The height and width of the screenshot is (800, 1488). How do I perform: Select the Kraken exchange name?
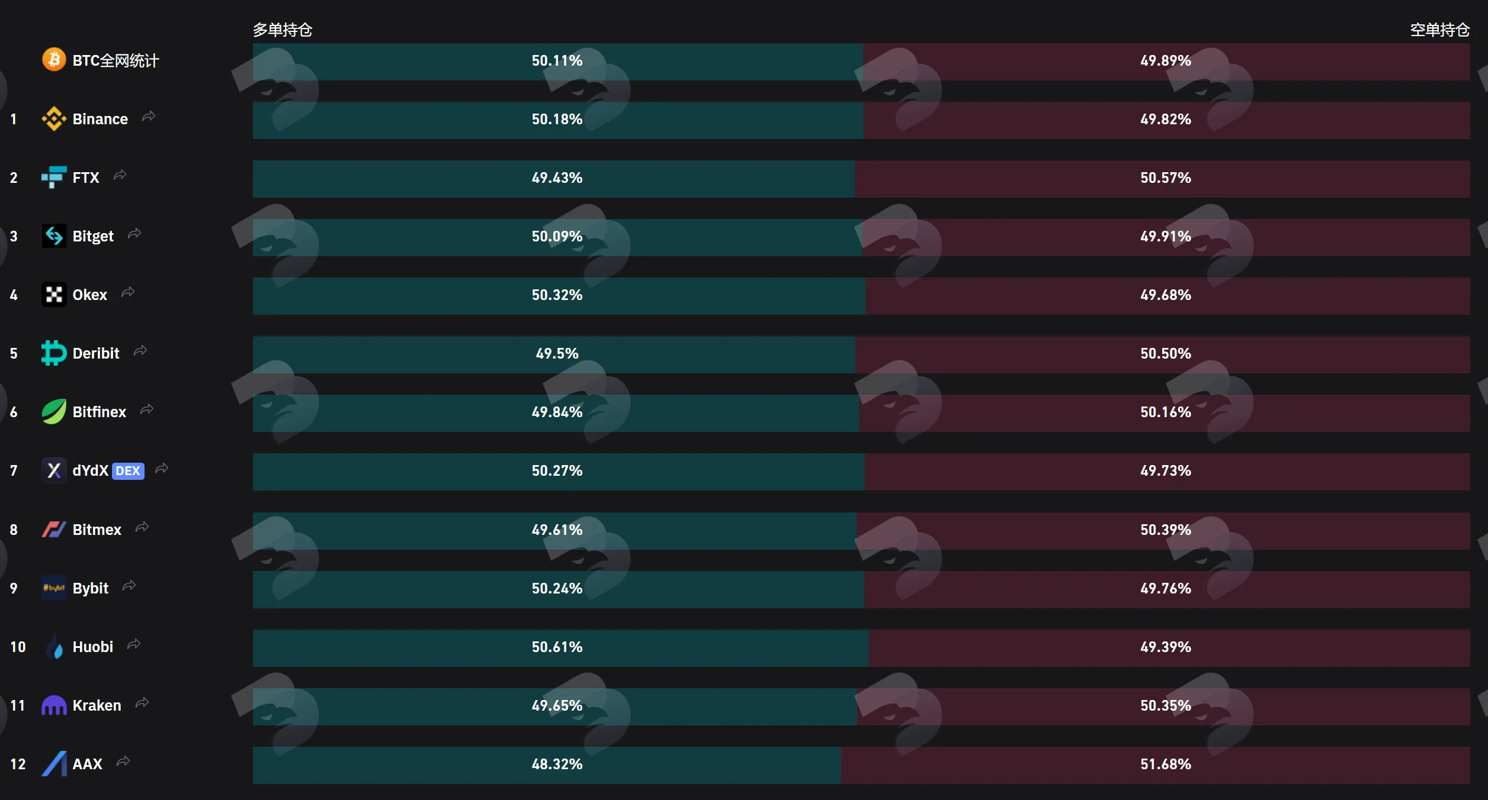[97, 705]
